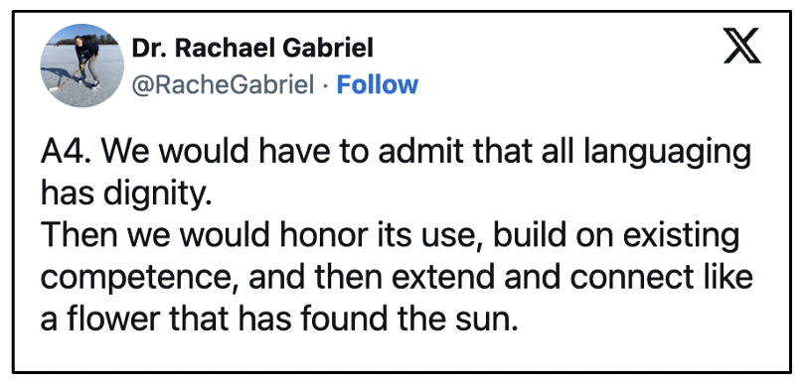Open the Dr. Rachael Gabriel name link
Viewport: 807px width, 385px height.
click(x=252, y=49)
